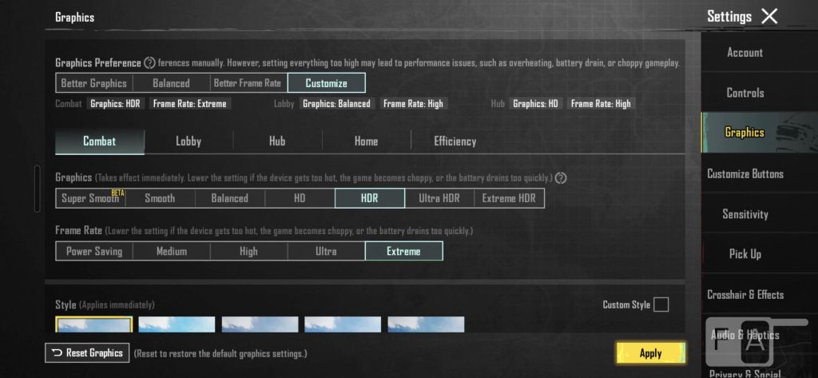The image size is (818, 378).
Task: Choose Better Frame Rate preference preset
Action: [248, 82]
